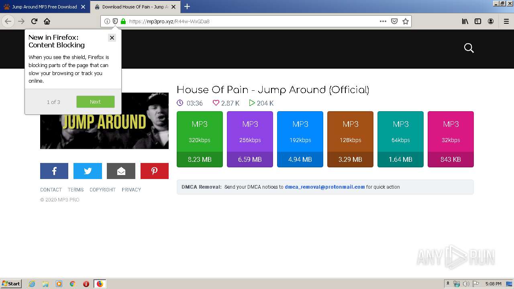Download MP3 128kbps 3.29 MB
The width and height of the screenshot is (514, 289).
point(350,139)
